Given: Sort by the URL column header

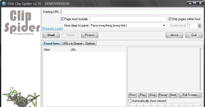Looking at the screenshot, I should click(x=96, y=50).
